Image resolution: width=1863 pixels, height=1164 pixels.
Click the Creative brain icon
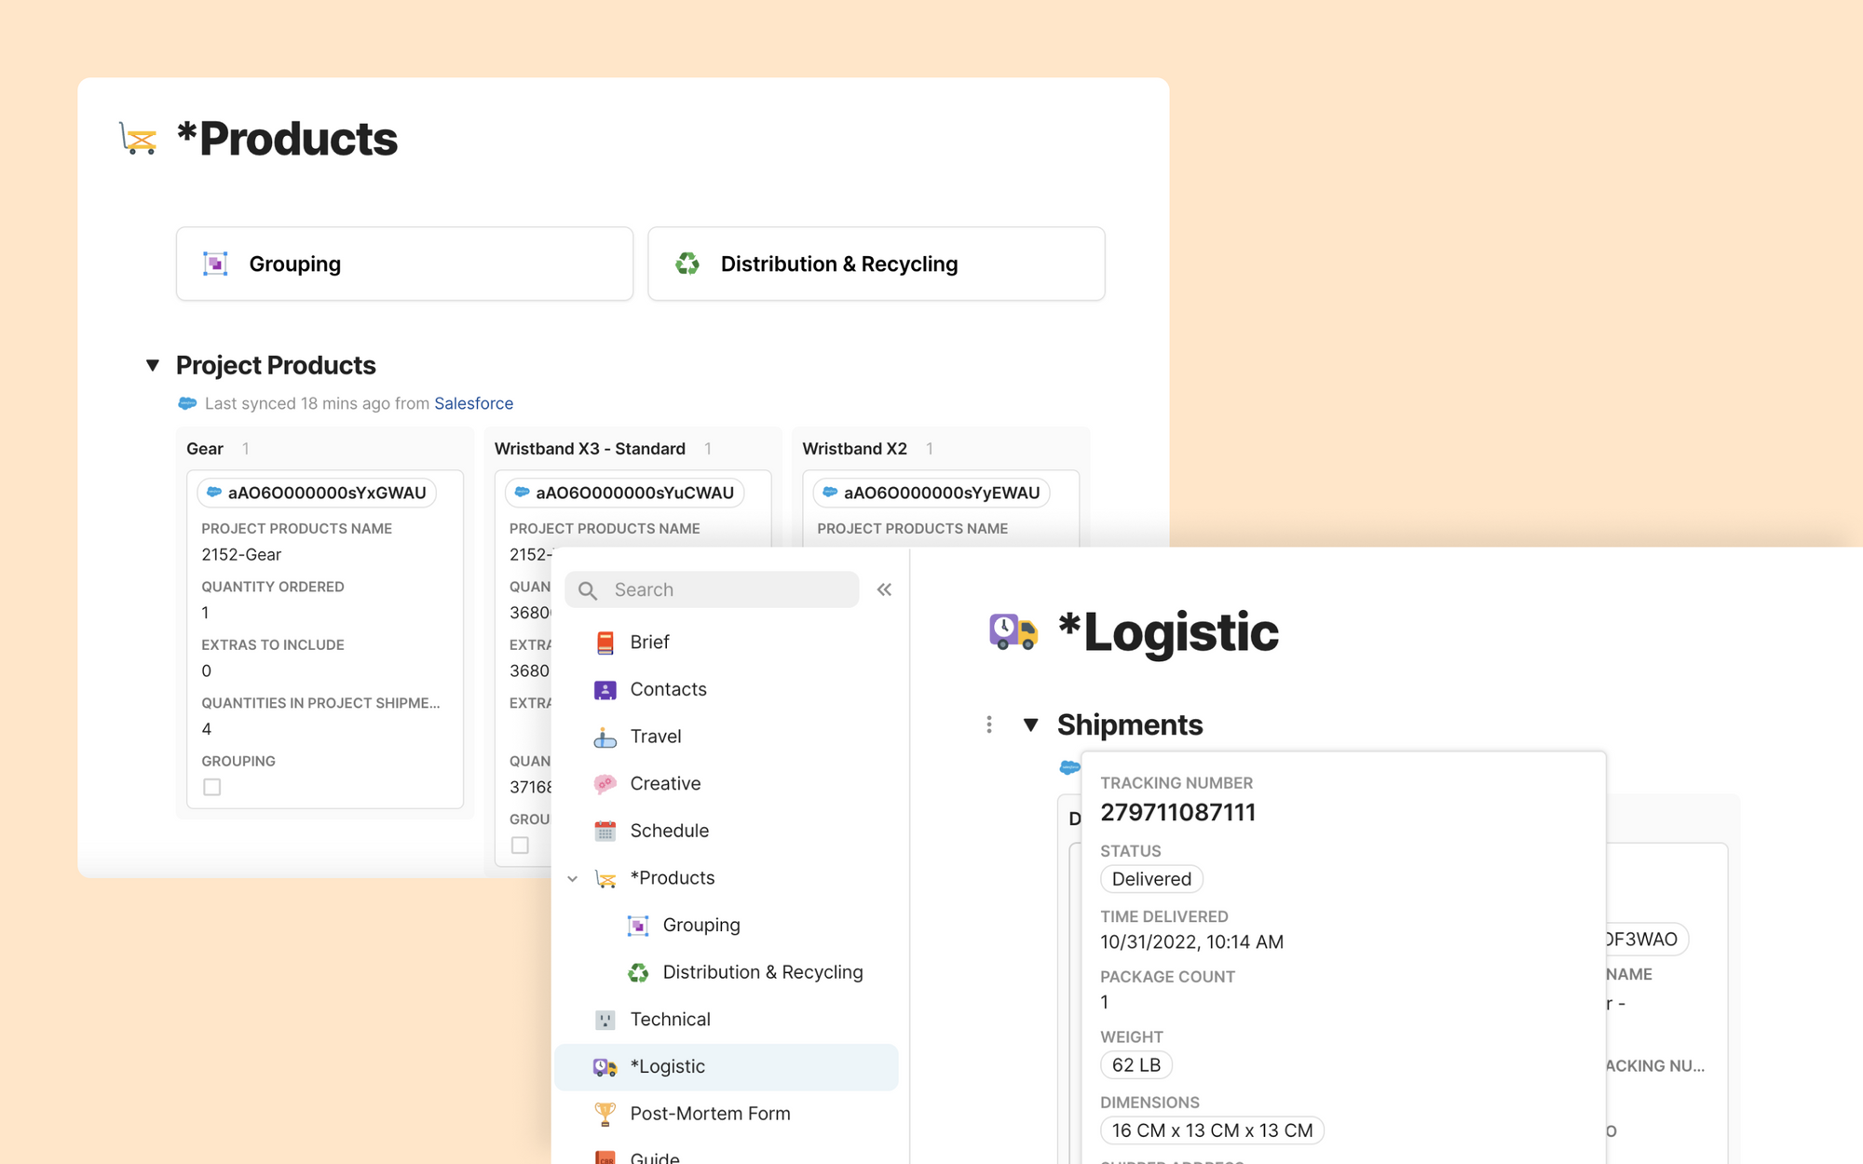(x=605, y=784)
